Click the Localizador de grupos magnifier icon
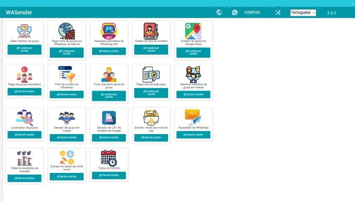 point(24,117)
